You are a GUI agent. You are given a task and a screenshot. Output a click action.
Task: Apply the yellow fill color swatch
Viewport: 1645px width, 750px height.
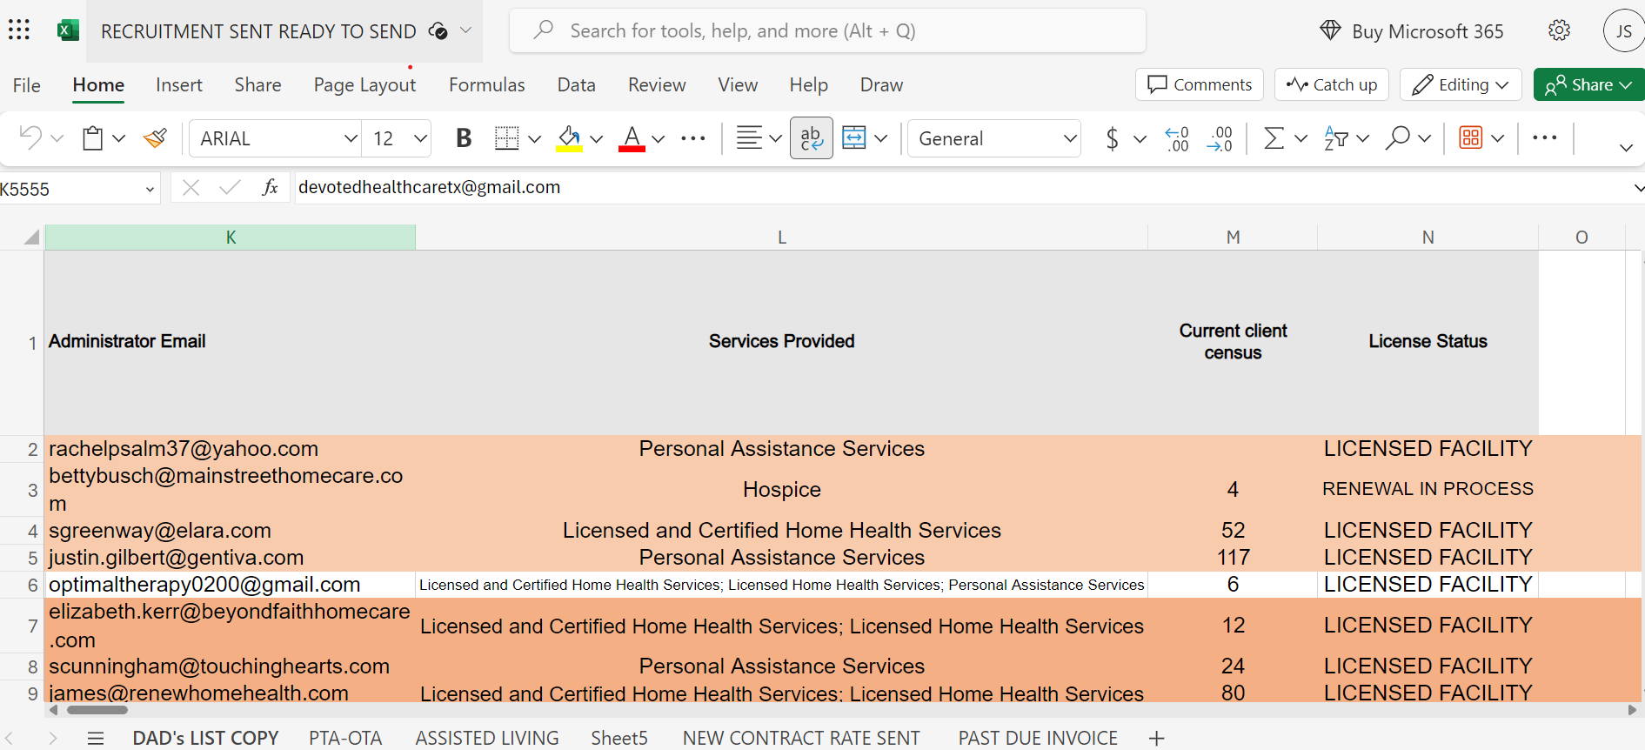click(569, 138)
